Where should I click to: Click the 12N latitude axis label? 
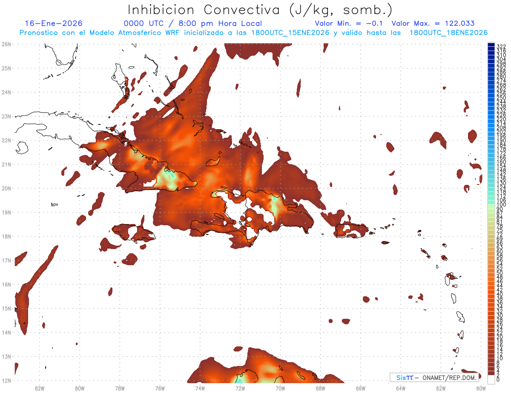6,380
